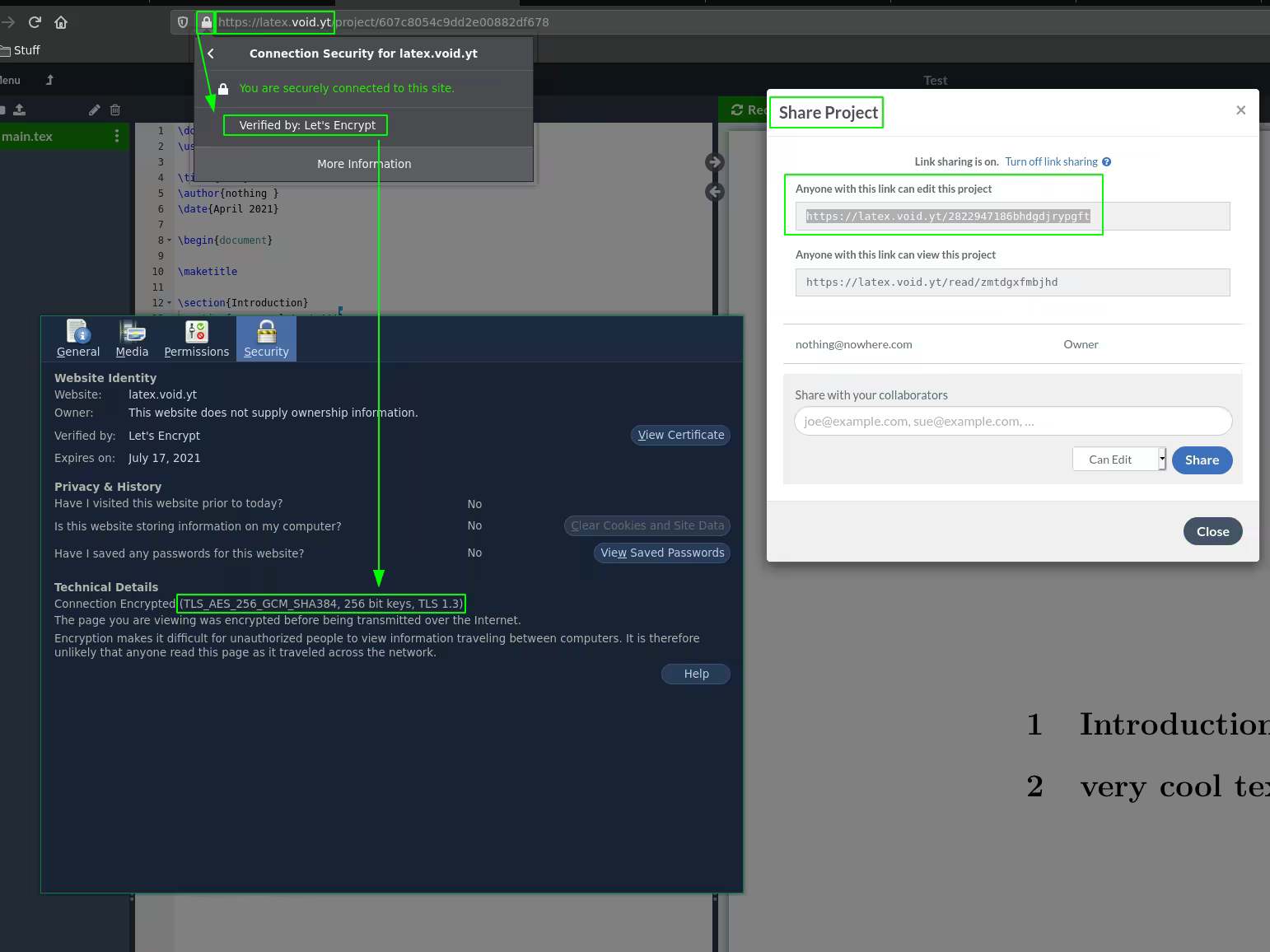Rename file with the pencil icon
The width and height of the screenshot is (1270, 952).
[x=95, y=110]
